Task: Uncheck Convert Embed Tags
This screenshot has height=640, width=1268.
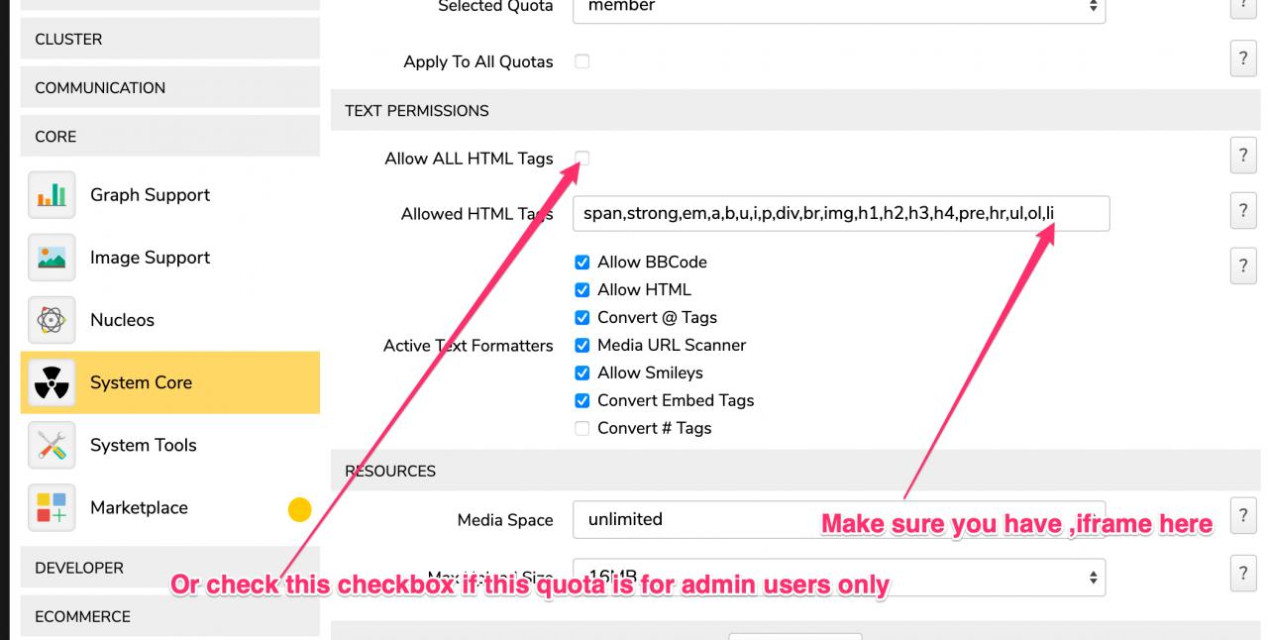Action: [582, 401]
